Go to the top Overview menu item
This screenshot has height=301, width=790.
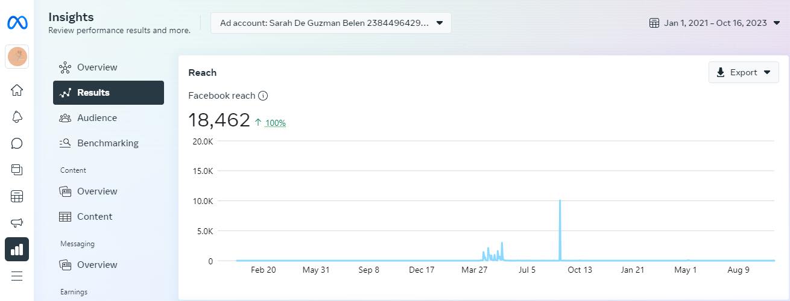96,67
